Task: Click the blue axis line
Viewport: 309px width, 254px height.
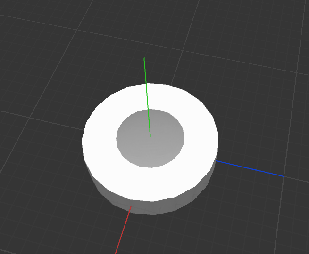Action: click(250, 168)
